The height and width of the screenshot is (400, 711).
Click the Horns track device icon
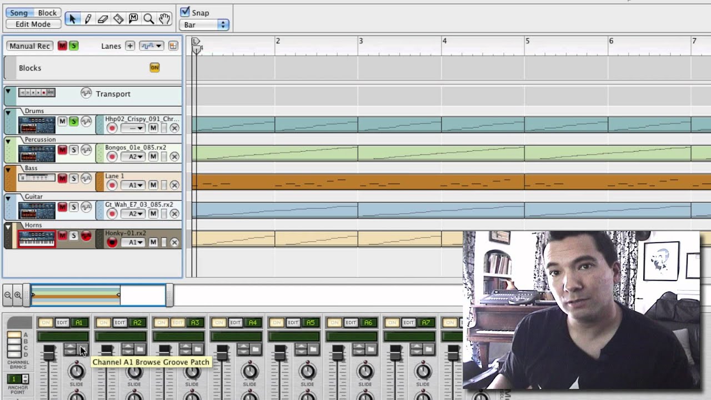[x=37, y=239]
